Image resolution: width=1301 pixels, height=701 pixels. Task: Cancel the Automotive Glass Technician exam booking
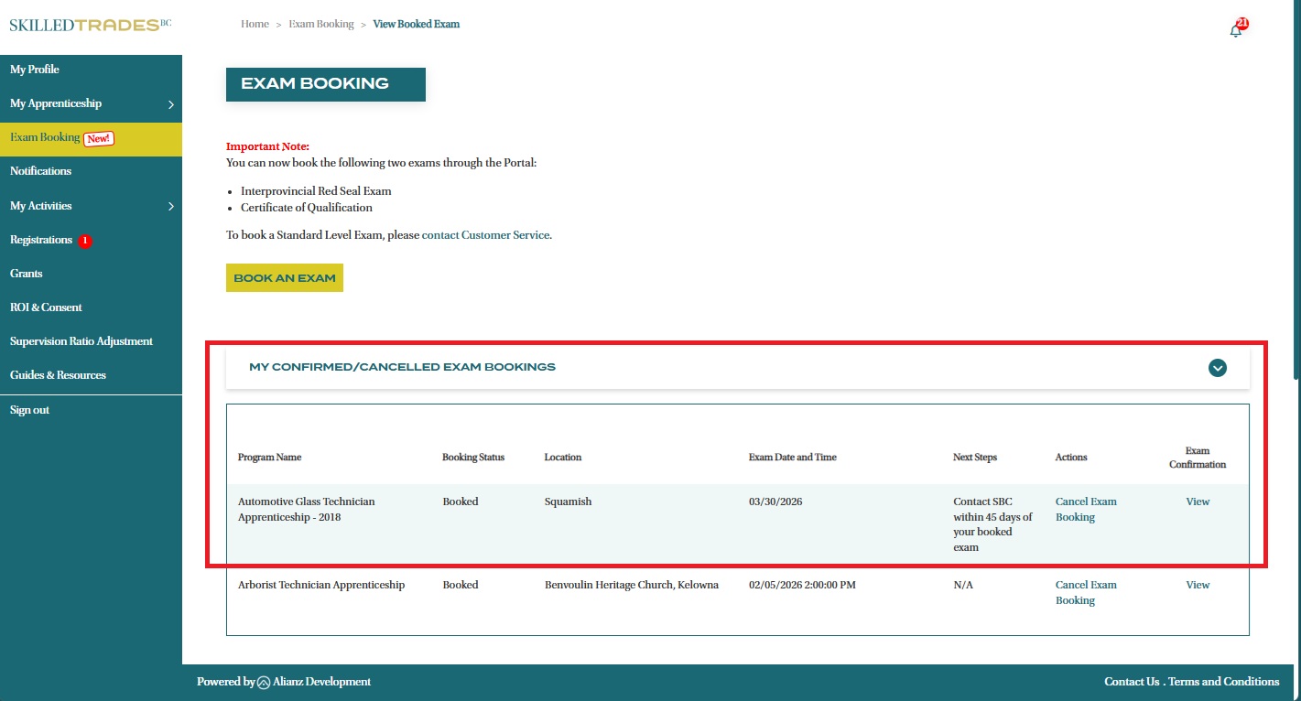click(x=1085, y=509)
